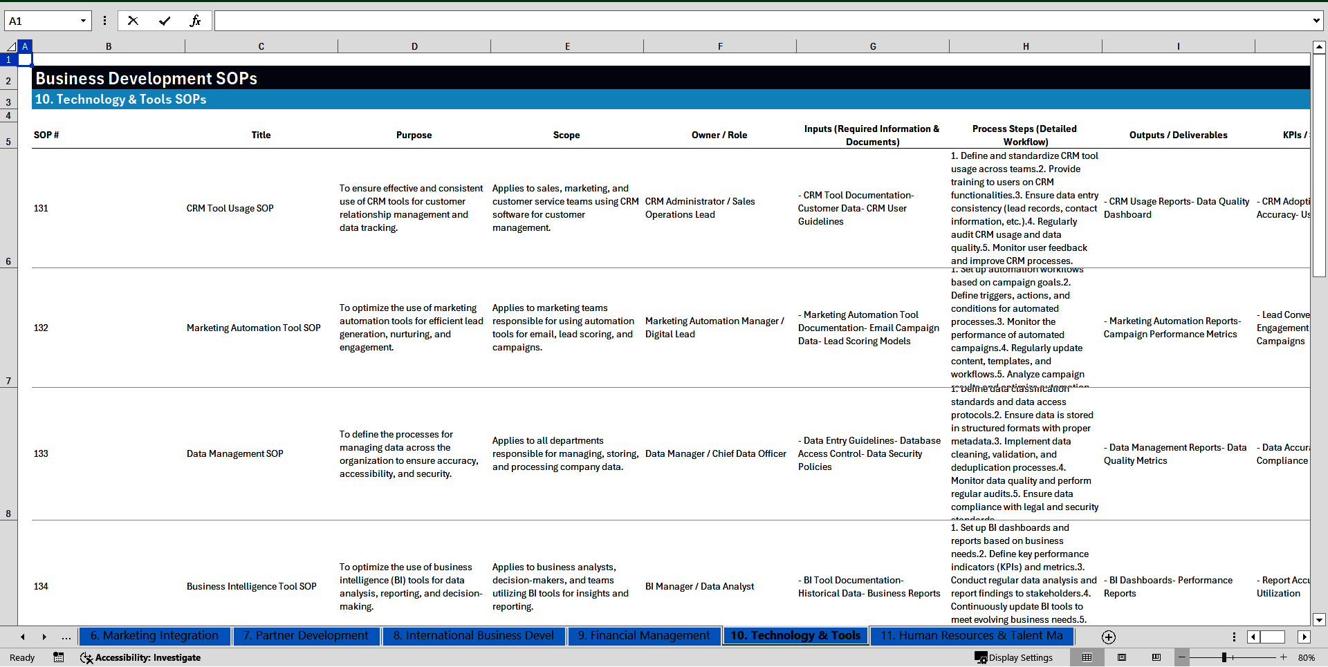
Task: Click the zoom in plus icon
Action: (x=1284, y=657)
